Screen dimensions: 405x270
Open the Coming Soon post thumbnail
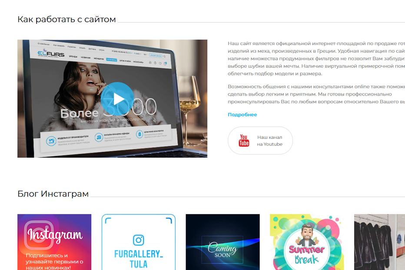pos(222,242)
